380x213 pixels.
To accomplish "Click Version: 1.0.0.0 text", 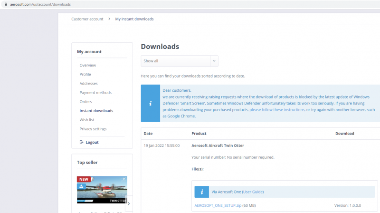I will click(348, 205).
